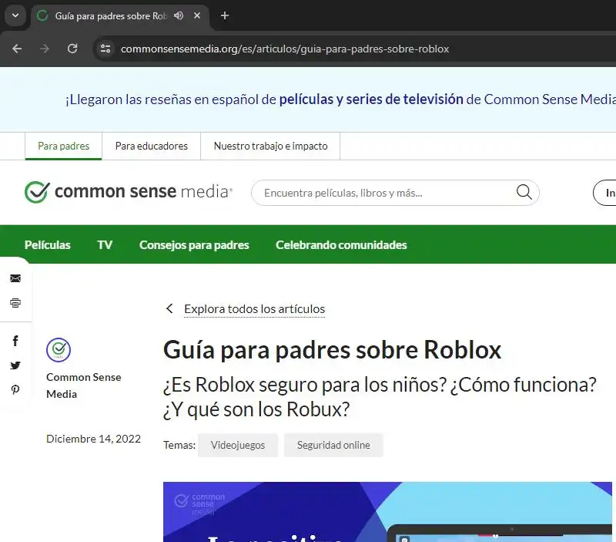Open a new browser tab

pyautogui.click(x=225, y=15)
